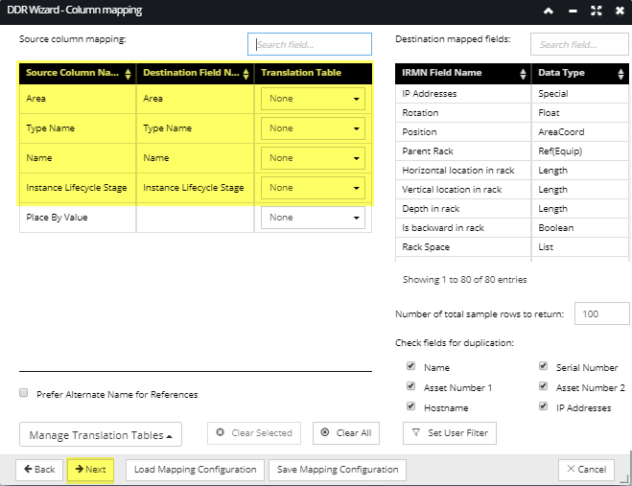This screenshot has width=632, height=486.
Task: Open Set User Filter
Action: (450, 433)
